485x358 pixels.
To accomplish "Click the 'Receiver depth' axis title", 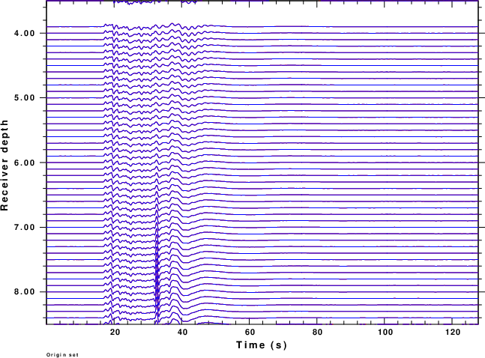I will coord(4,166).
